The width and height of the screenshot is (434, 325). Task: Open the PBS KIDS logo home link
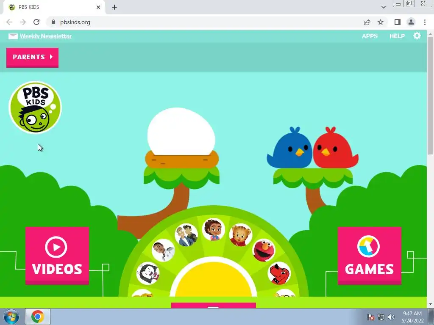[35, 107]
